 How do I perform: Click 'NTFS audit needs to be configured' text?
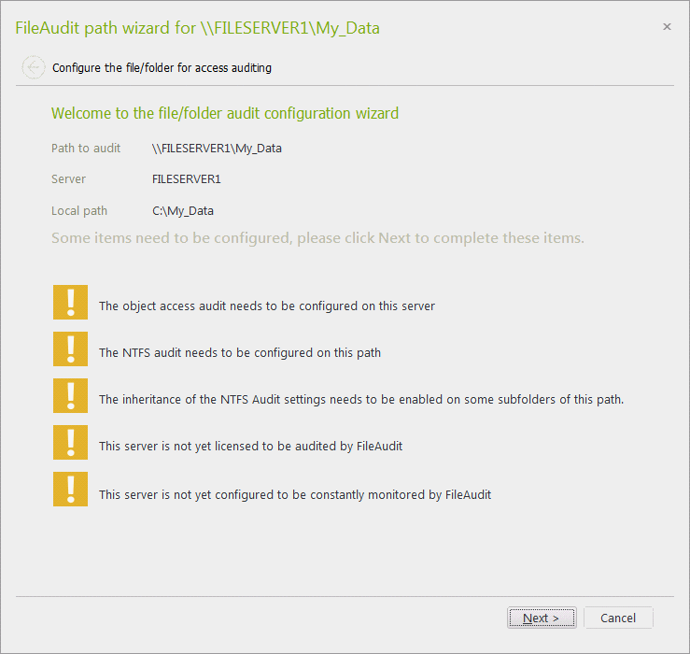tap(240, 352)
